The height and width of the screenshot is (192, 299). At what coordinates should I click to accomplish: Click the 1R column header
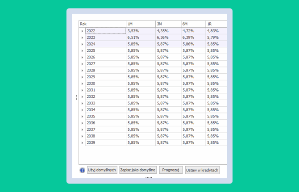(x=216, y=24)
